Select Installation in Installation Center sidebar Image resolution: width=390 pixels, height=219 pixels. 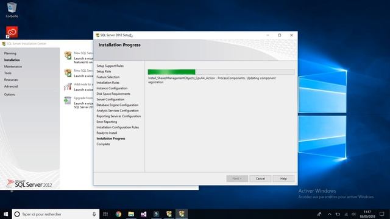(12, 60)
